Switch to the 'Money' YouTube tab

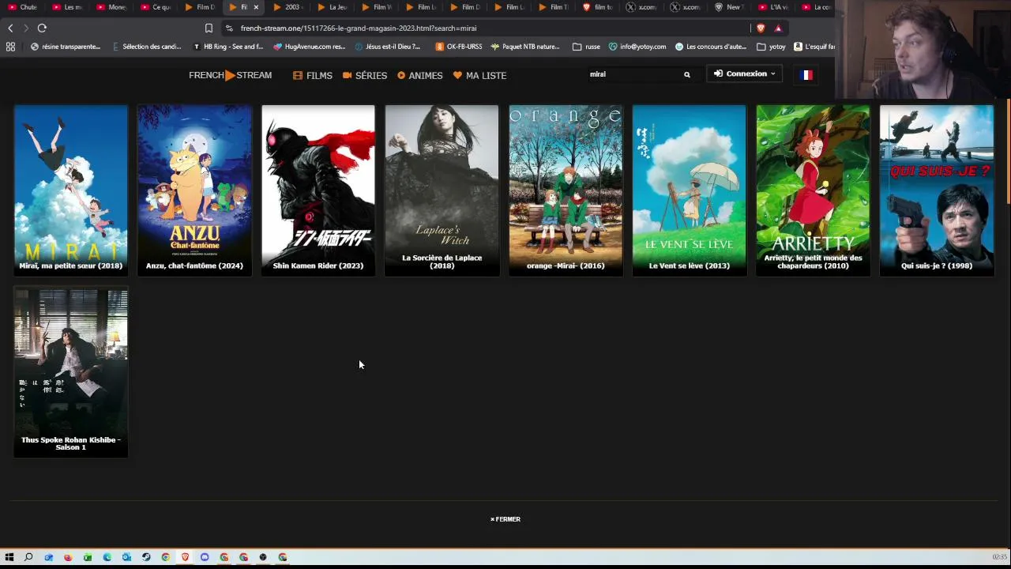pos(111,7)
